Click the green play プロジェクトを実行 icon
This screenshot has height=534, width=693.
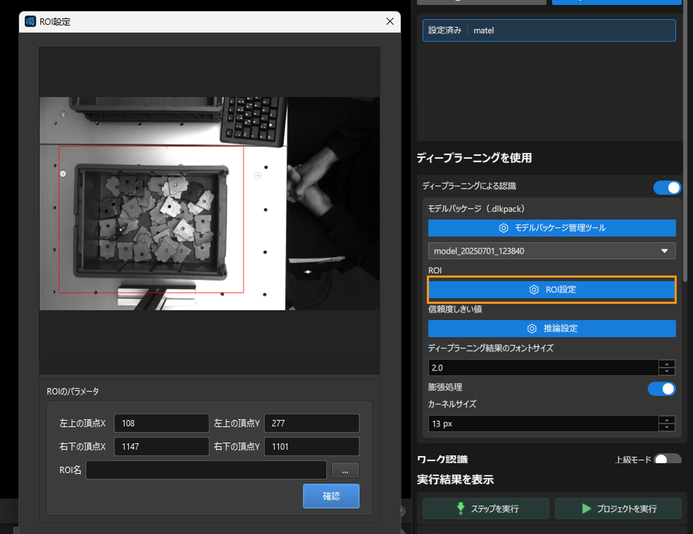(587, 509)
